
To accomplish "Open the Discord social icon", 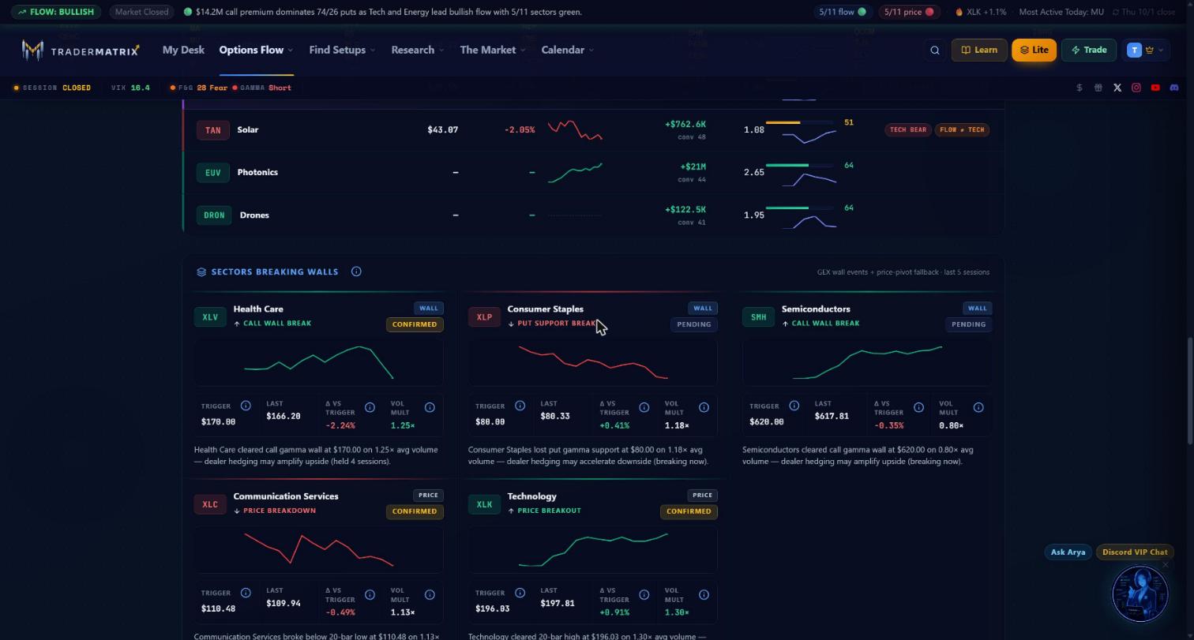I will pyautogui.click(x=1174, y=88).
